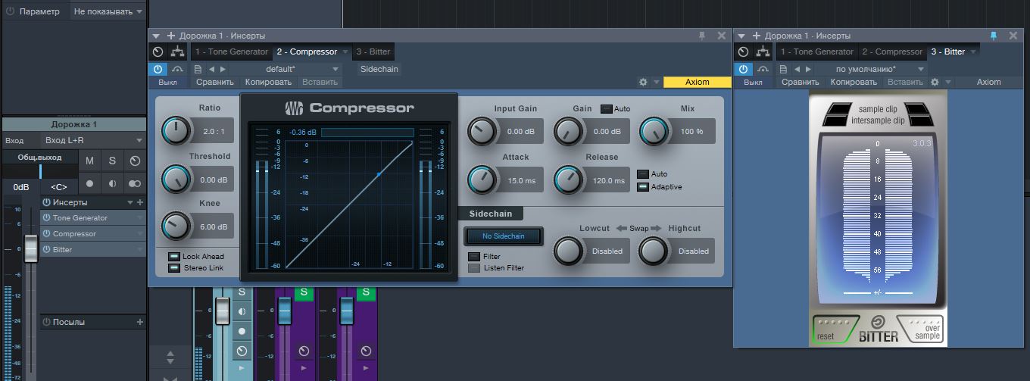Toggle Compressor window power bypass button
Screen dimensions: 1030x381
pos(158,69)
